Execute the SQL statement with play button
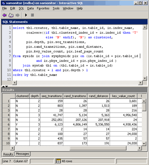The width and height of the screenshot is (149, 165). coord(26,15)
